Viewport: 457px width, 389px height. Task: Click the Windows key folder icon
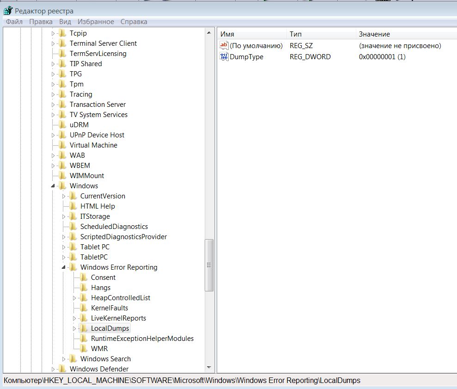pos(62,186)
